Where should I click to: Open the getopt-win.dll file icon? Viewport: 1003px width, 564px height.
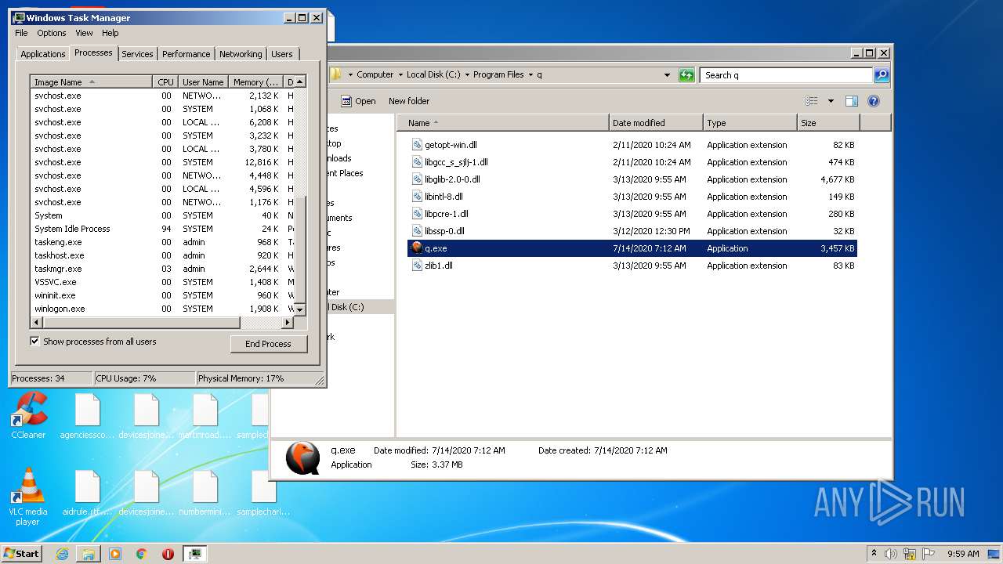pos(418,145)
